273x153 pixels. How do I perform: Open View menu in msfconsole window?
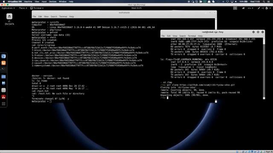click(46, 17)
